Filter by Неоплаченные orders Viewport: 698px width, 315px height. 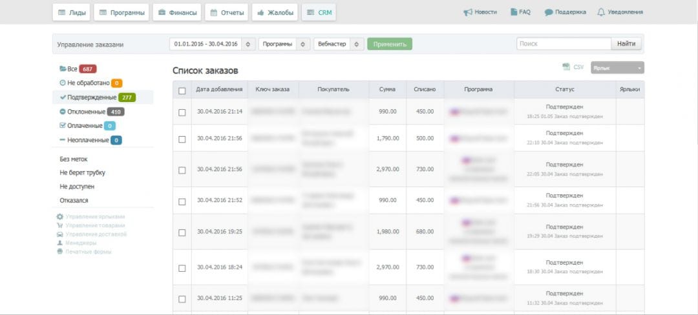point(91,140)
